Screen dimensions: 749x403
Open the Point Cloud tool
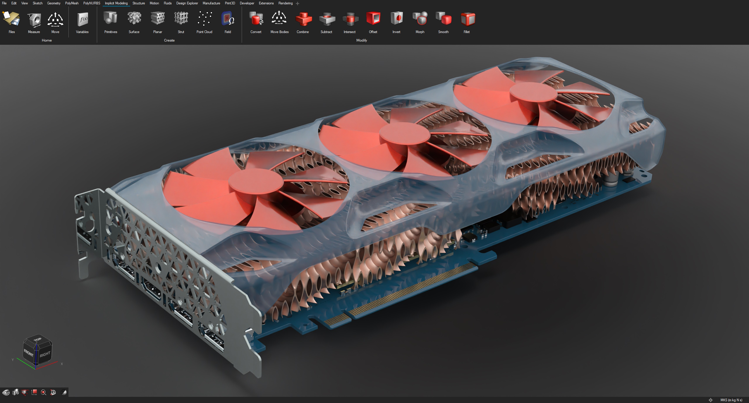point(204,19)
